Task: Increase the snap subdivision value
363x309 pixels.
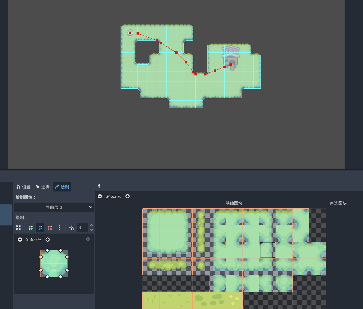Action: (91, 225)
